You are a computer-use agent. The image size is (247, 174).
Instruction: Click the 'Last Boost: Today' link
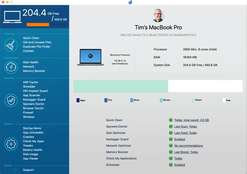coord(186,152)
